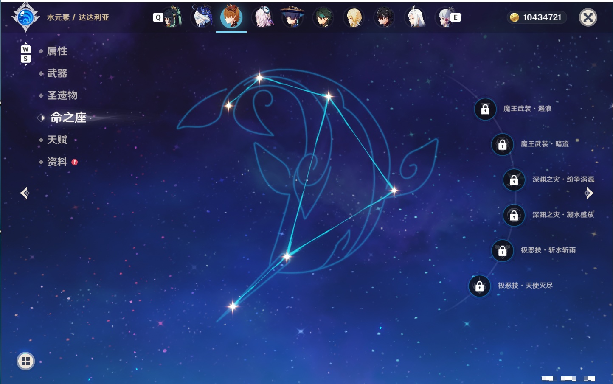613x384 pixels.
Task: Click the W key hint icon
Action: pos(25,49)
